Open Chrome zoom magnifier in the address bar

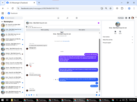[x=106, y=8]
